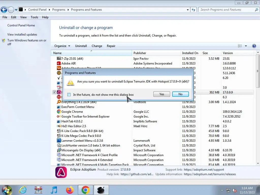Click the scrollbar down arrow
The image size is (260, 195).
[x=258, y=164]
